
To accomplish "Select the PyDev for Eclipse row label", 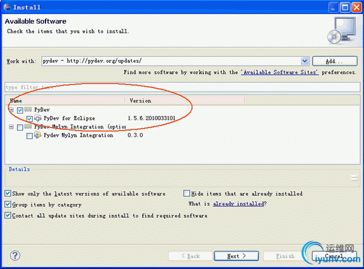I will 69,118.
